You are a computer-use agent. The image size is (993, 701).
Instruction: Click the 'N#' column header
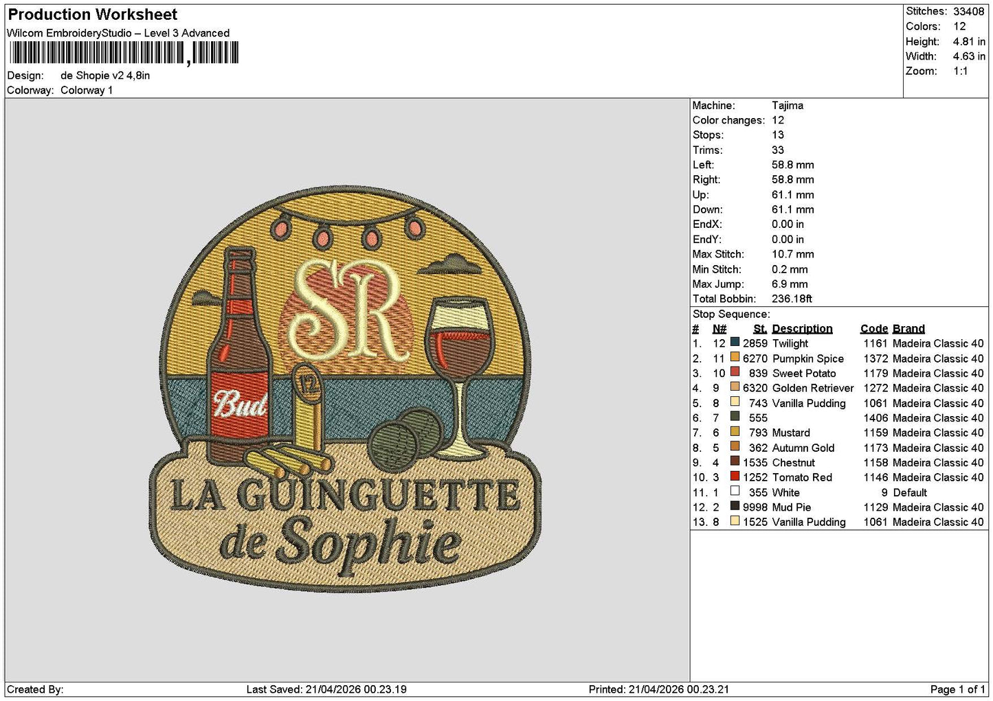[719, 328]
